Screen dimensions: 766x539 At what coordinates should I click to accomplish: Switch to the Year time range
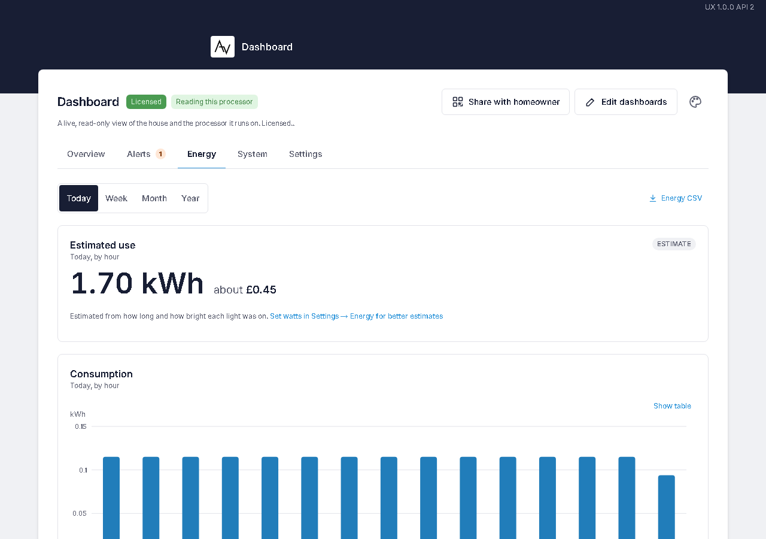[x=190, y=198]
